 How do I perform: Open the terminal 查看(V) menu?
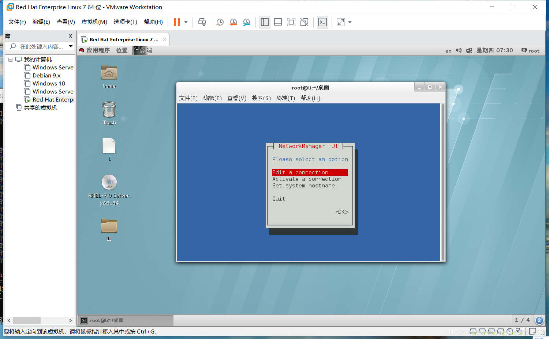point(237,98)
